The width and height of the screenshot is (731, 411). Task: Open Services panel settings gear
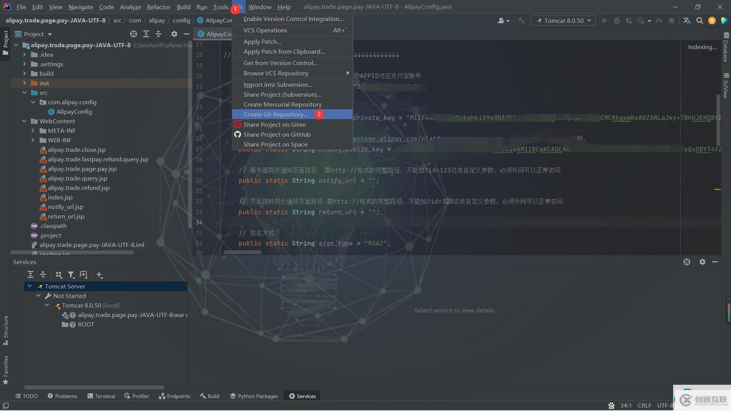(x=702, y=262)
